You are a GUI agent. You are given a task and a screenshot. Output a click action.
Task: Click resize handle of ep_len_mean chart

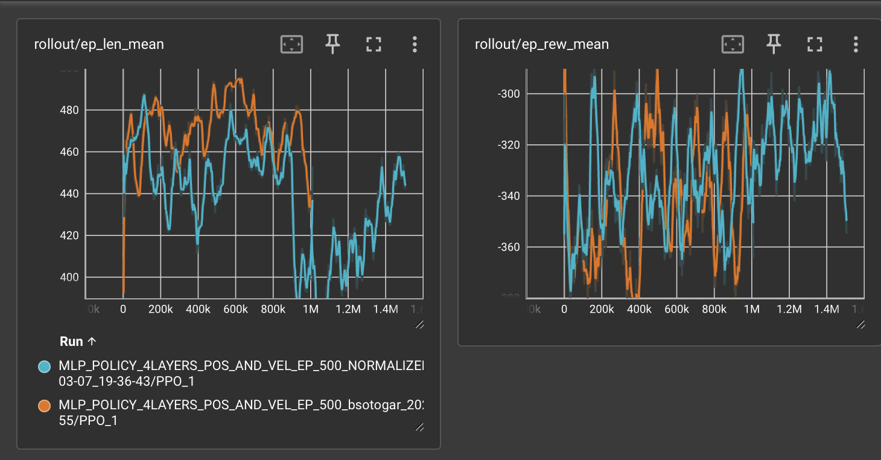[419, 324]
